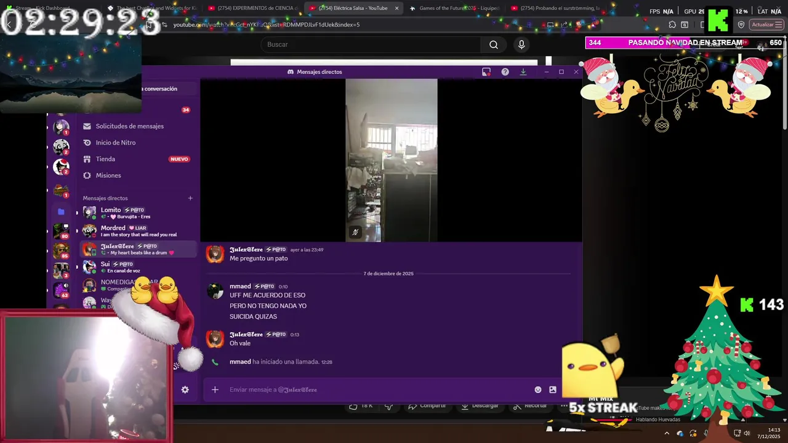Open server with 85 notifications badge
The width and height of the screenshot is (788, 443).
(x=61, y=250)
